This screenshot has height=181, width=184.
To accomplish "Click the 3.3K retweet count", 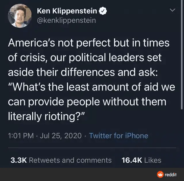I will [19, 160].
